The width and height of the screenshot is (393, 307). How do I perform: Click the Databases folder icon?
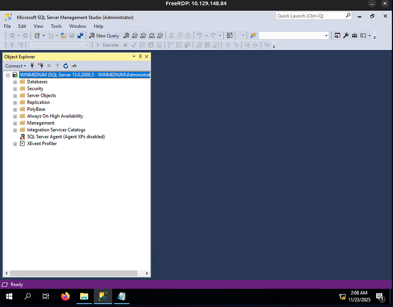[23, 81]
